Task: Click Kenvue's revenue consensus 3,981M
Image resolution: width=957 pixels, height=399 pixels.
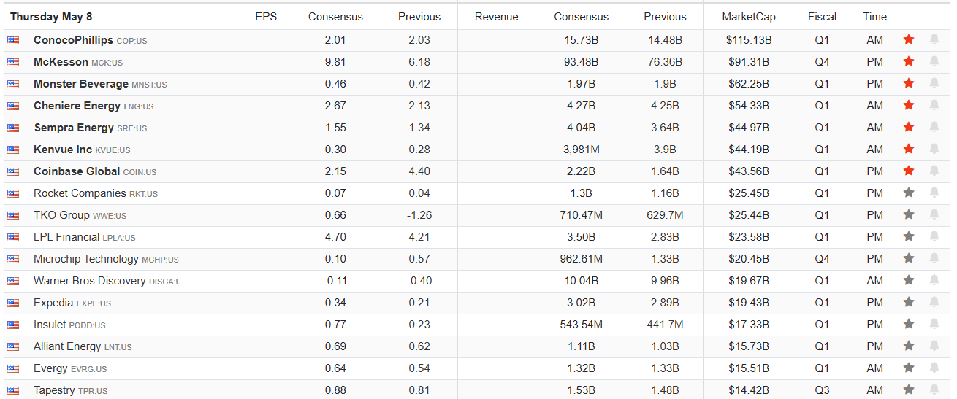Action: click(582, 150)
